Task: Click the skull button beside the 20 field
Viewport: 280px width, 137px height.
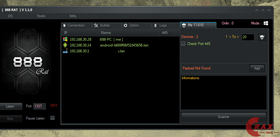Action: [x=262, y=37]
